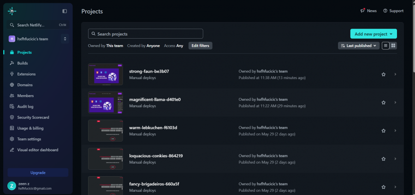Screen dimensions: 415x195
Task: Click the magnifier icon in Search projects
Action: 94,34
